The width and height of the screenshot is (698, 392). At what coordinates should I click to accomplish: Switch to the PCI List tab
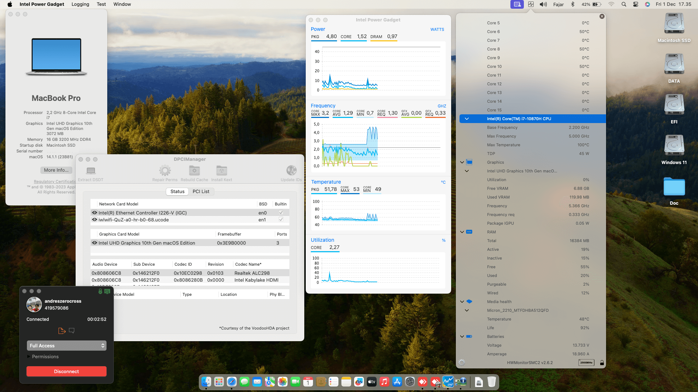coord(201,191)
